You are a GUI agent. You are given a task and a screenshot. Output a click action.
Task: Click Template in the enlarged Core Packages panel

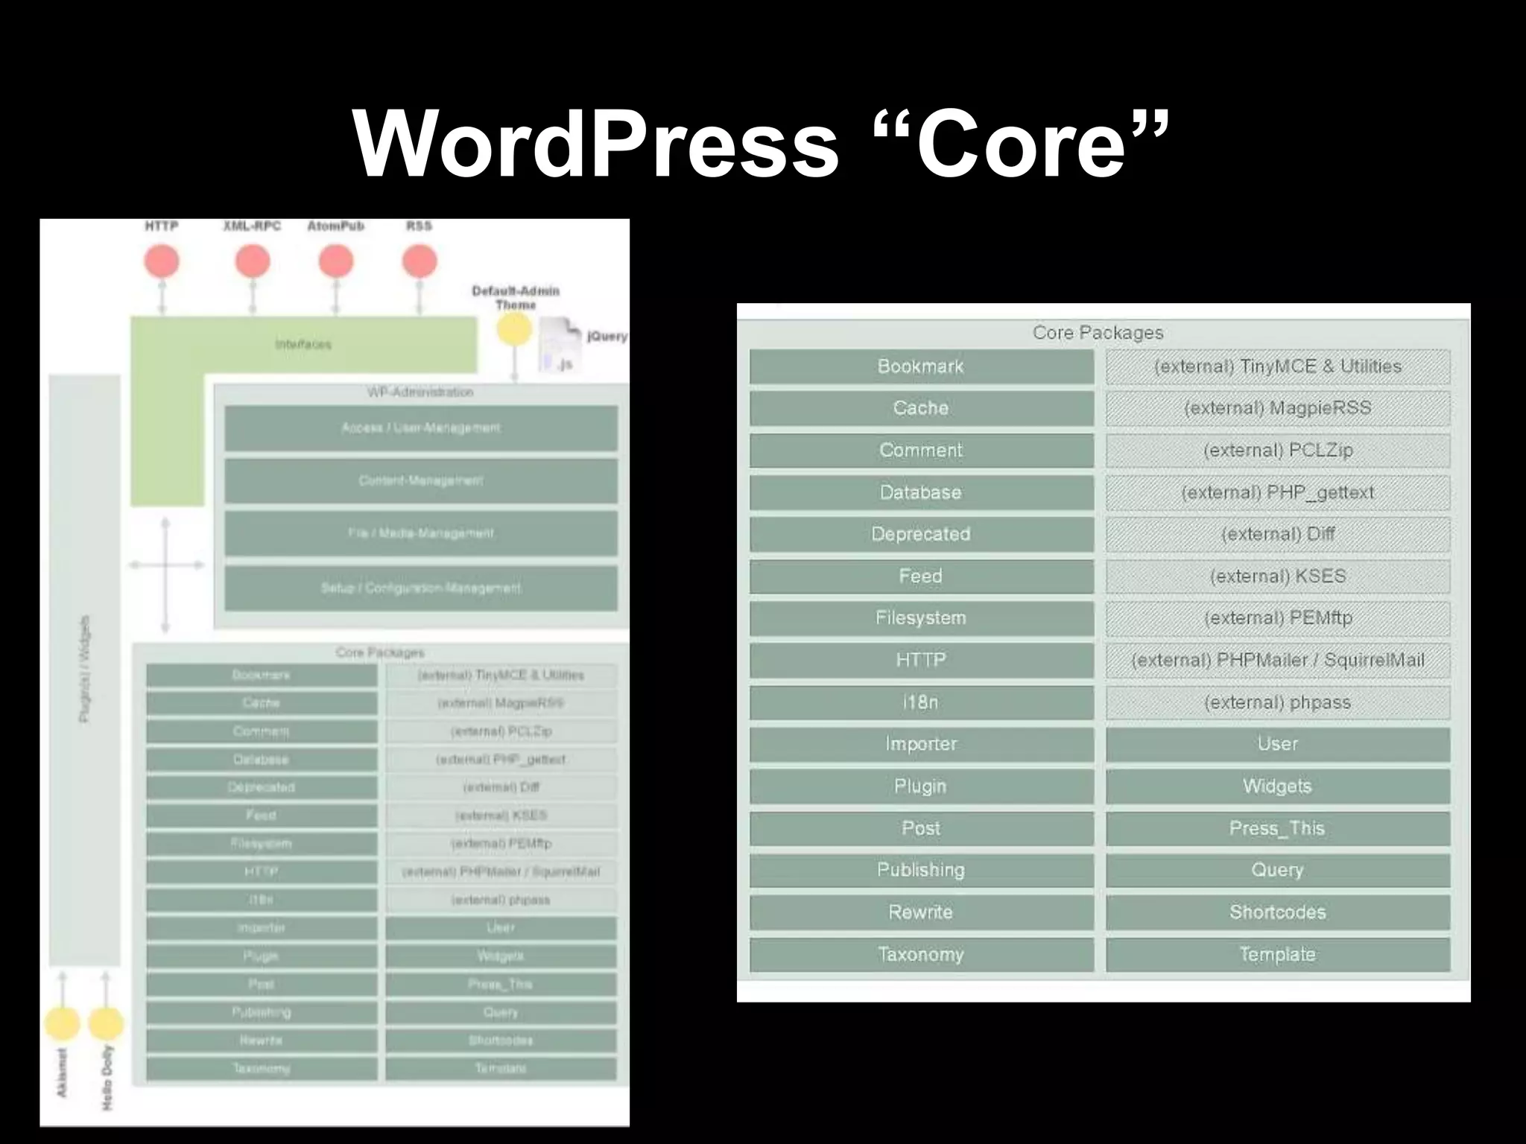pos(1278,954)
